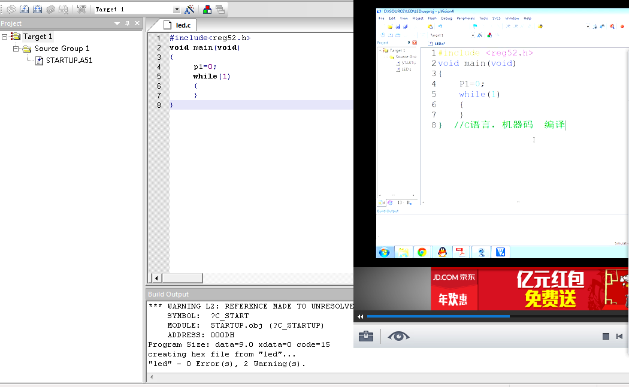Click Project menu in the video's µVision4 window
629x387 pixels.
418,19
